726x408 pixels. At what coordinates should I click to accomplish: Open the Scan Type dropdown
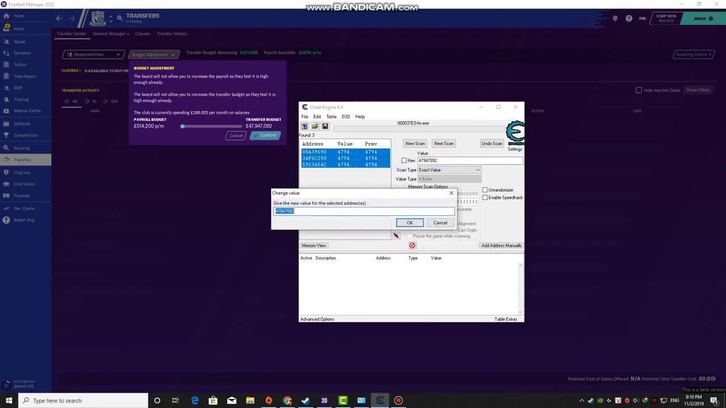tap(449, 170)
